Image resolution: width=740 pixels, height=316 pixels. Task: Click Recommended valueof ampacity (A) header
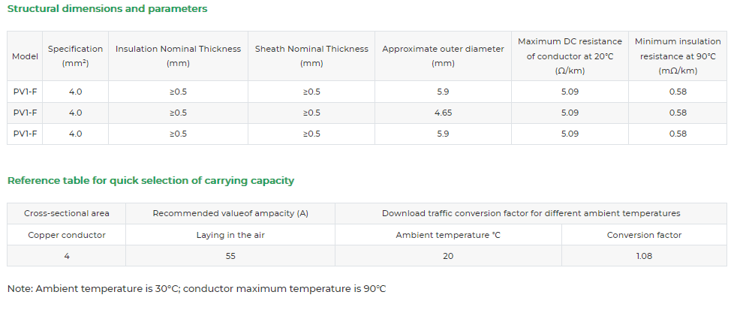[x=230, y=213]
